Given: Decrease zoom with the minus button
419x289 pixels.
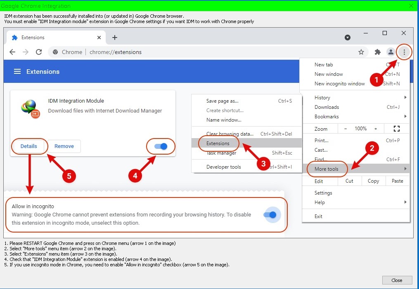Looking at the screenshot, I should (346, 129).
